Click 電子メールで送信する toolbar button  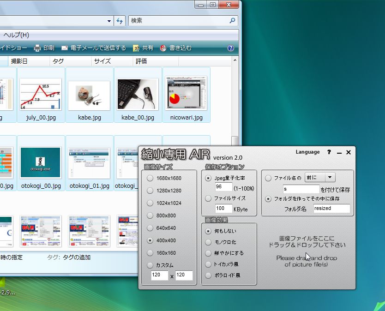tap(94, 48)
